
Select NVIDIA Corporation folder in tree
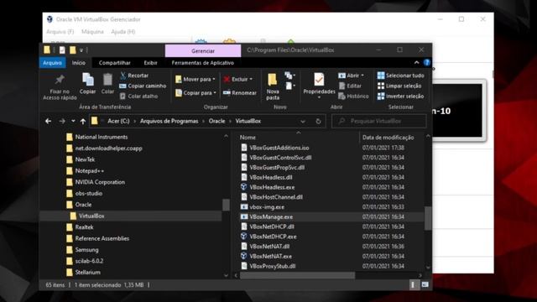pyautogui.click(x=100, y=182)
